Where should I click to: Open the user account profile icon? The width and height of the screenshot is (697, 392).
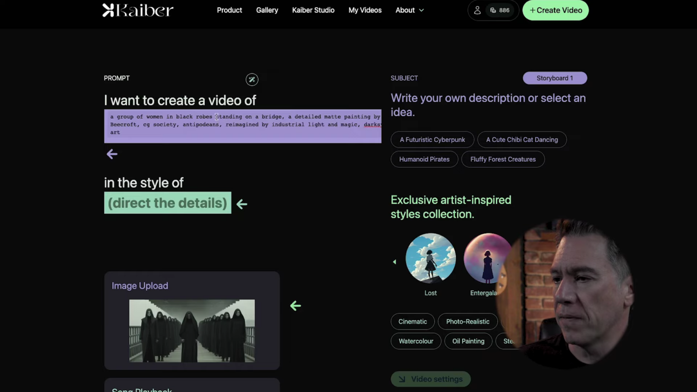[x=477, y=10]
